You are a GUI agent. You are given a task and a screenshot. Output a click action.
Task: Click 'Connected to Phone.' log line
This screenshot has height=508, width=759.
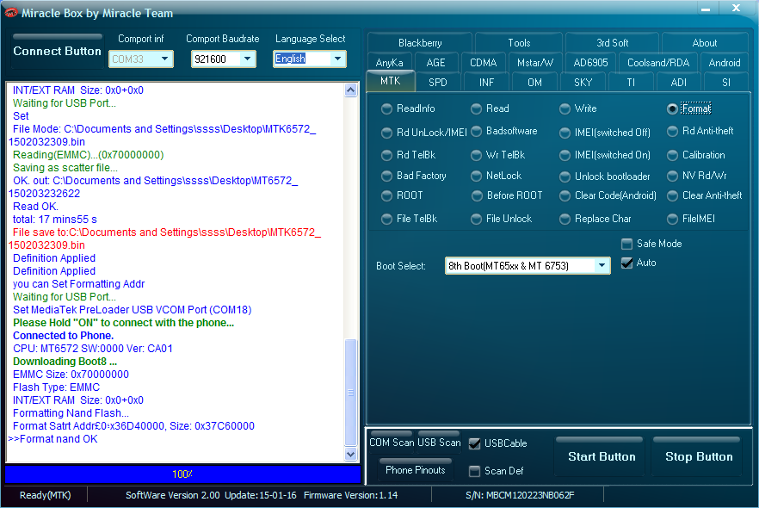(64, 336)
